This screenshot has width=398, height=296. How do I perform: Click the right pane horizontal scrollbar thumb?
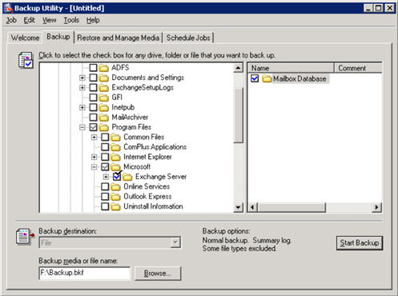(x=292, y=207)
